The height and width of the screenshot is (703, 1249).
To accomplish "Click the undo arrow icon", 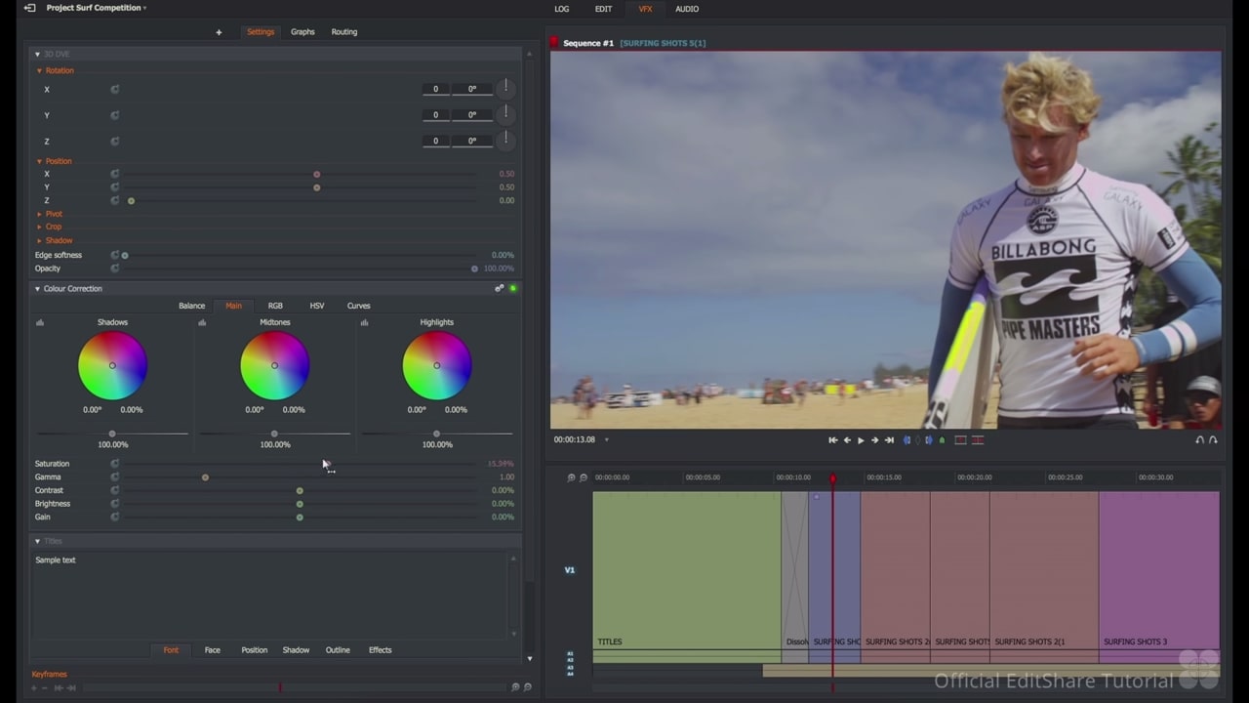I will (x=1199, y=440).
